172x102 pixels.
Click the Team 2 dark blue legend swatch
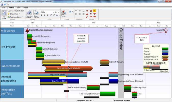pyautogui.click(x=165, y=54)
